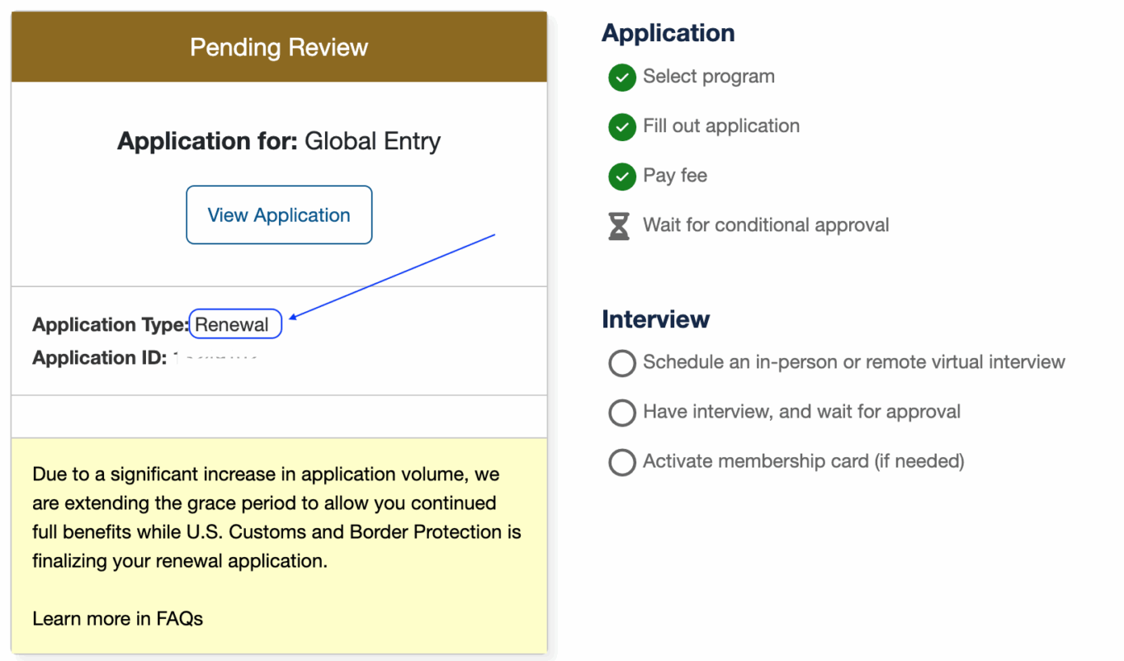Follow the Learn more in FAQs link
This screenshot has height=661, width=1124.
tap(118, 618)
